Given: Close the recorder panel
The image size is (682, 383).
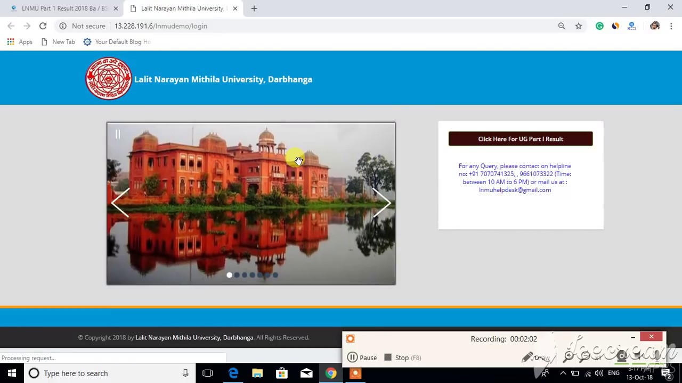Looking at the screenshot, I should pos(651,337).
